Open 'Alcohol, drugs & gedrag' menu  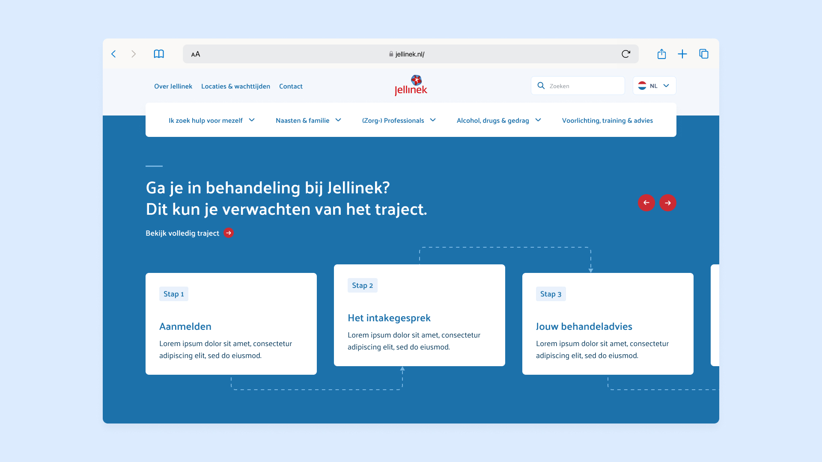[499, 121]
